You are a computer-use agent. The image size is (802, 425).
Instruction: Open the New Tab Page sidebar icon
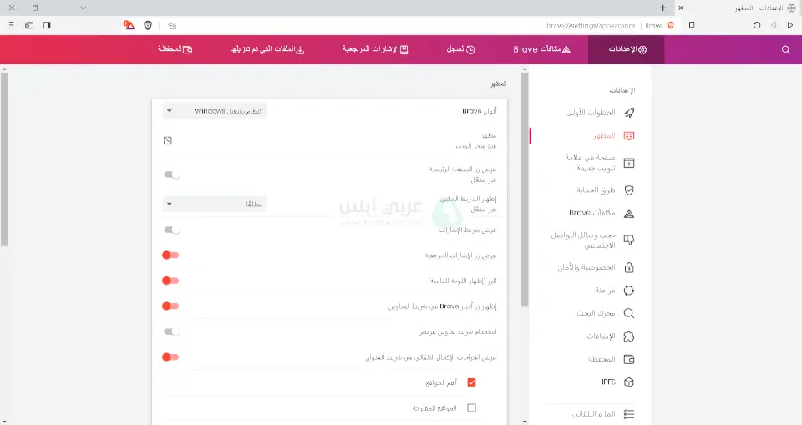tap(629, 163)
